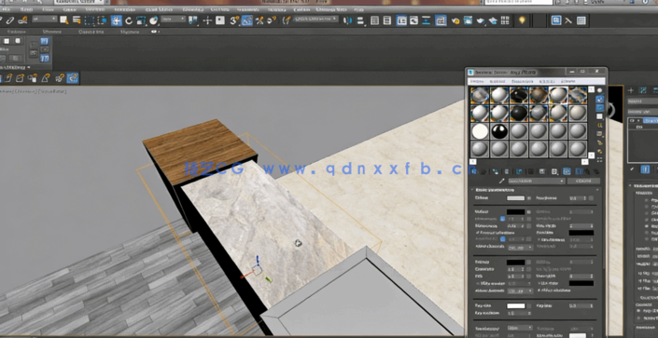Click the Rectangular Selection Region icon
Screen dimensions: 658x338
click(x=90, y=20)
